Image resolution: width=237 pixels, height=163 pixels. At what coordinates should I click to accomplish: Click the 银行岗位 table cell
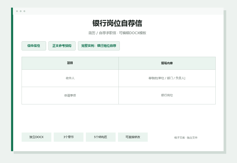click(167, 95)
